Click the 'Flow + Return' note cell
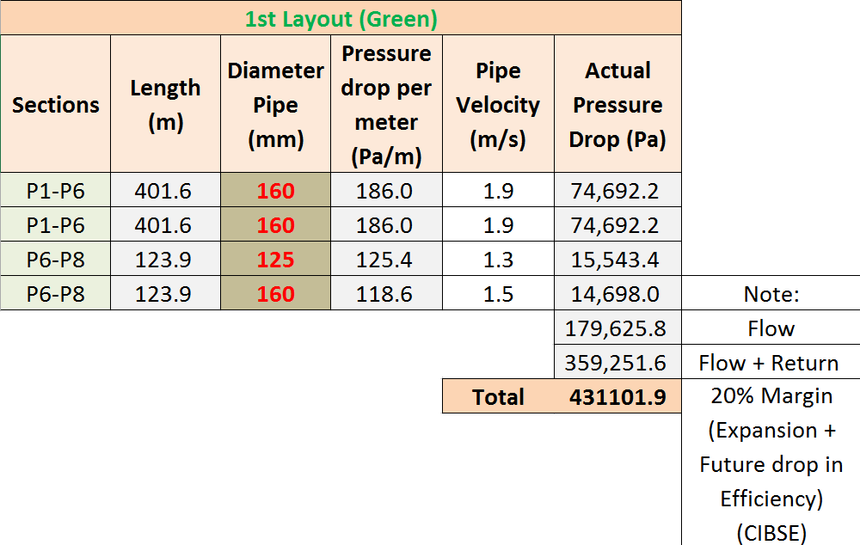The image size is (860, 545). [x=771, y=363]
